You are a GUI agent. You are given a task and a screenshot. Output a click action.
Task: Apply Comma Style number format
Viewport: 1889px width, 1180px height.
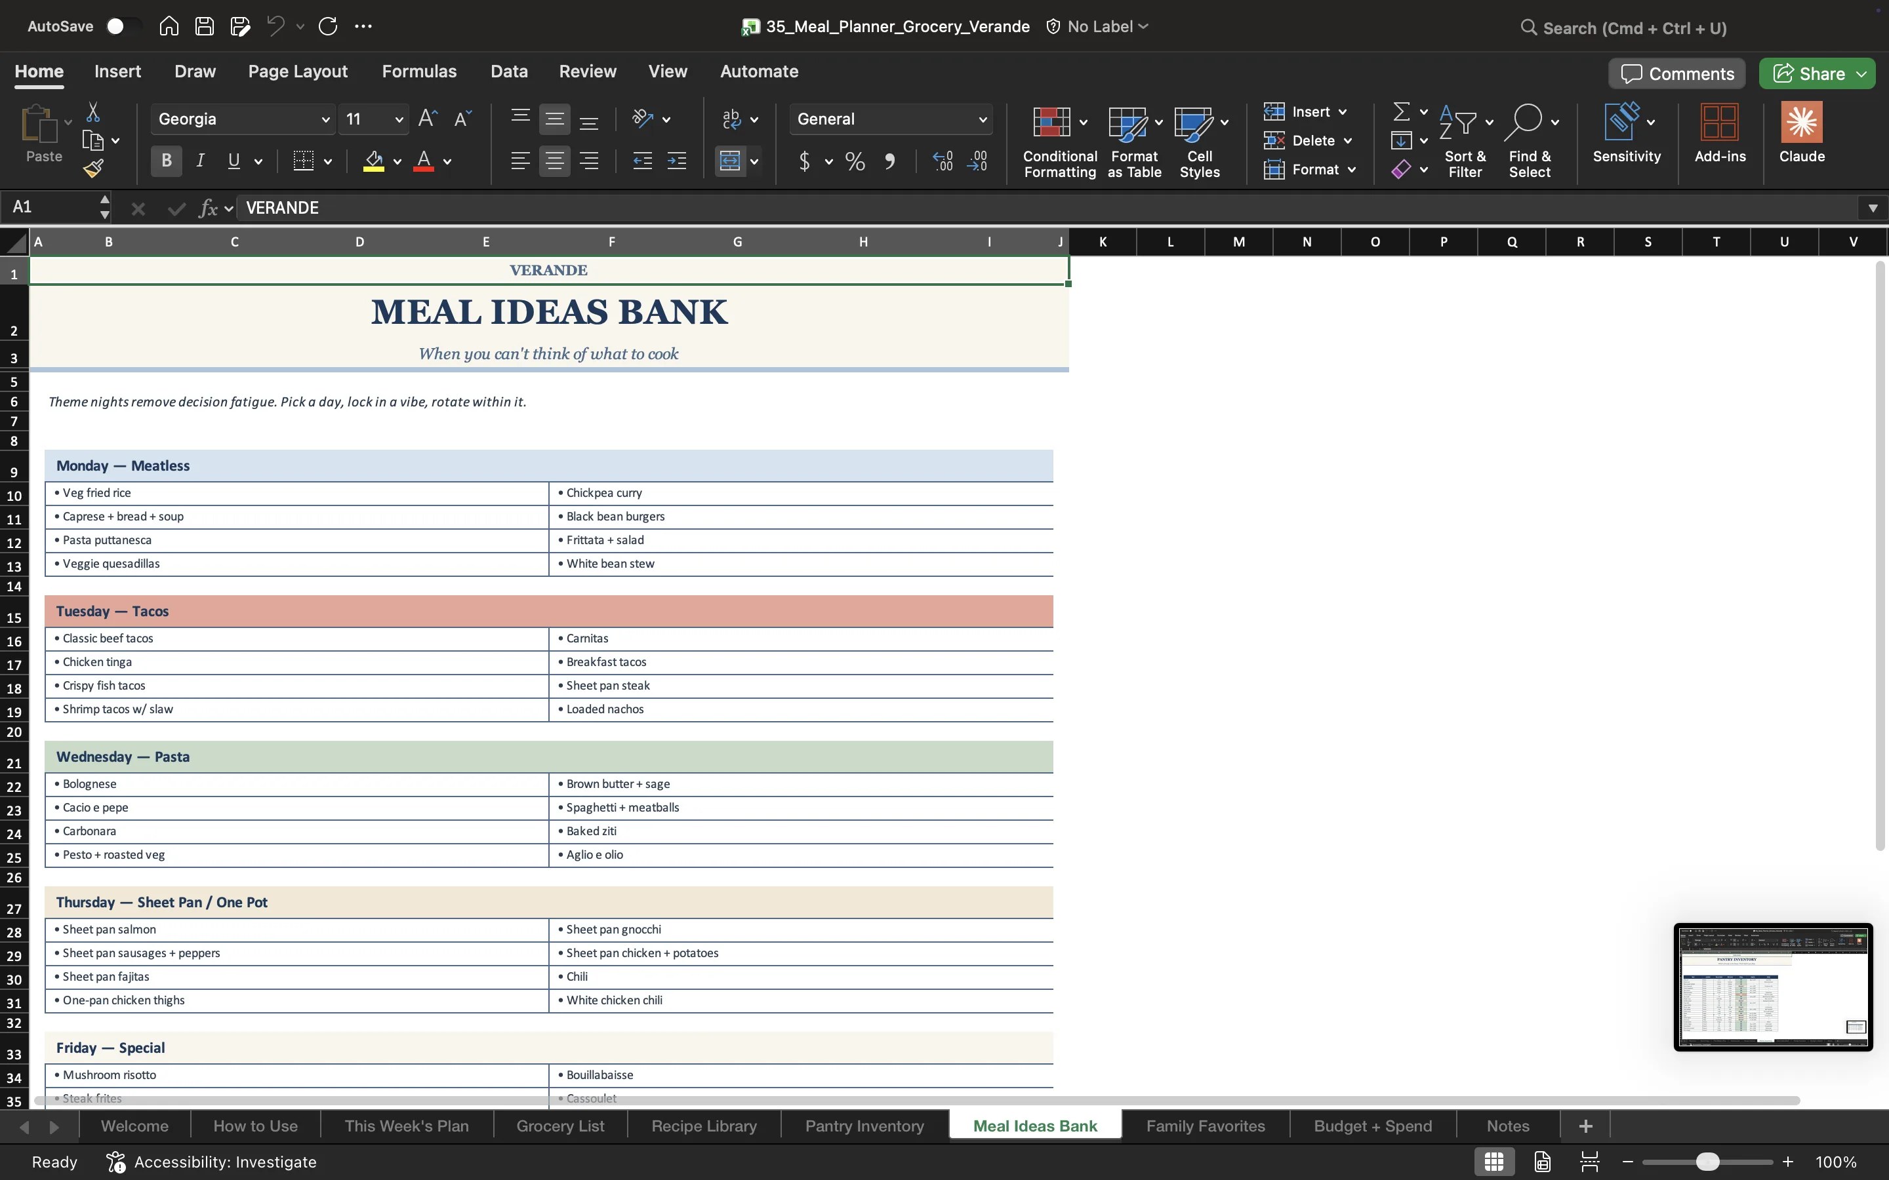coord(890,161)
